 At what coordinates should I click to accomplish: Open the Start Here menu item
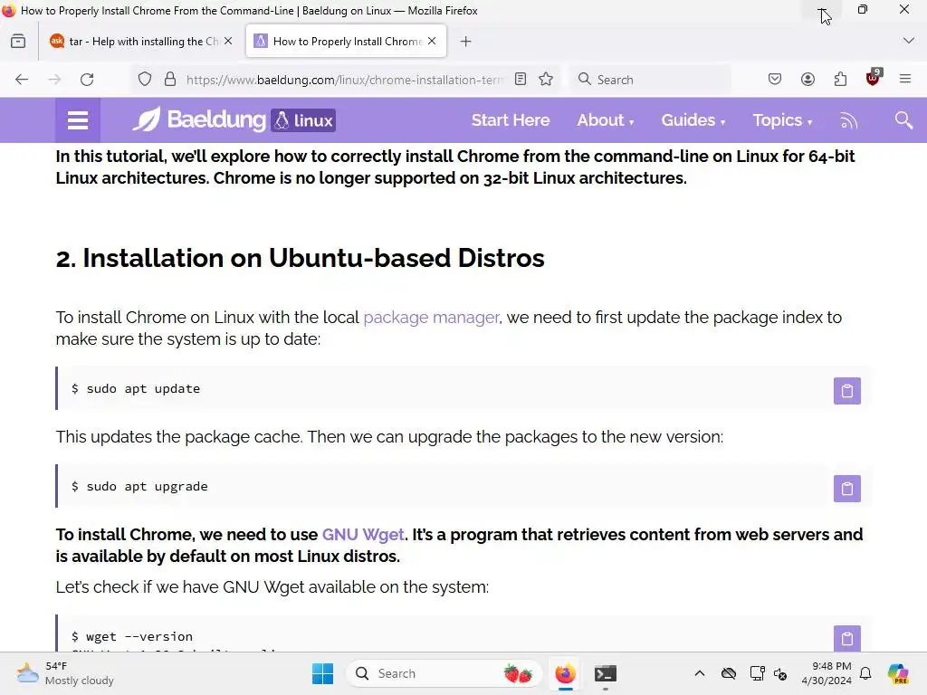[511, 120]
